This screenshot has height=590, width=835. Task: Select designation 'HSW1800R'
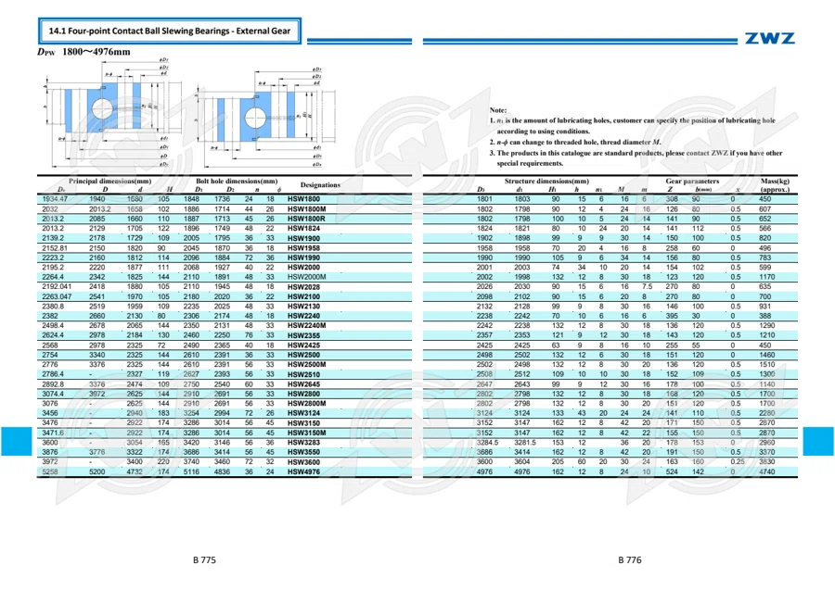[306, 219]
